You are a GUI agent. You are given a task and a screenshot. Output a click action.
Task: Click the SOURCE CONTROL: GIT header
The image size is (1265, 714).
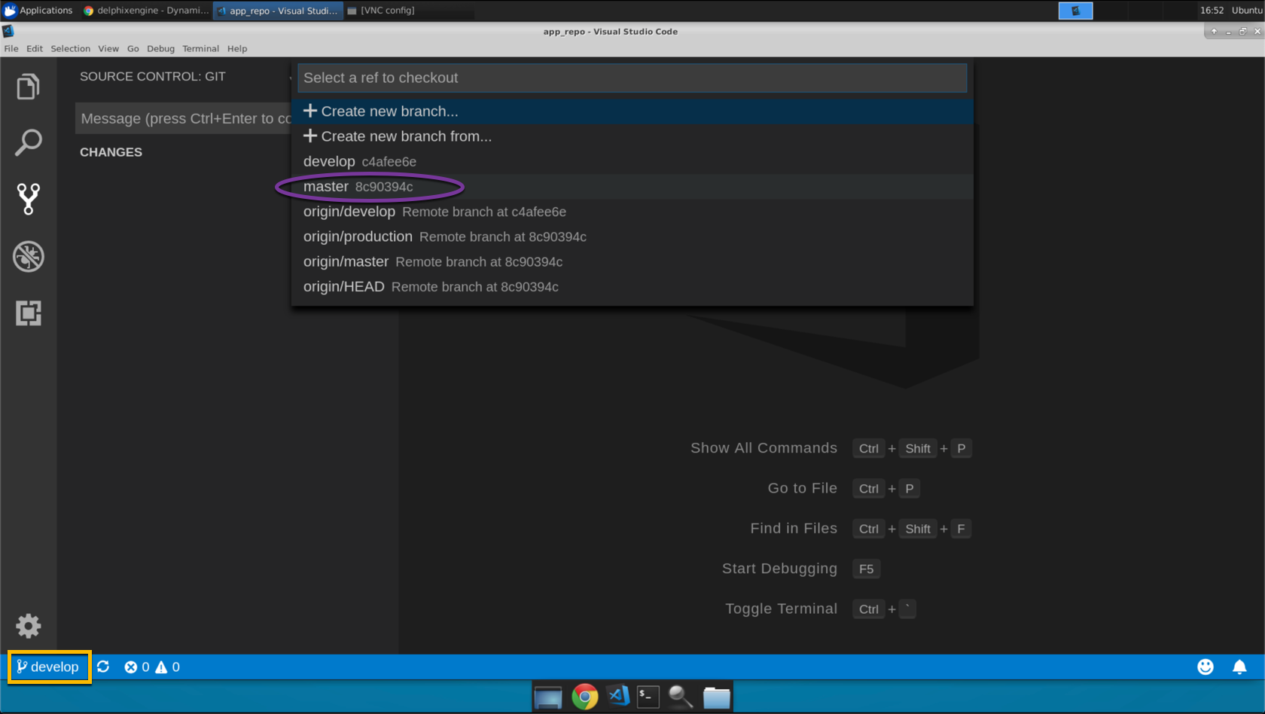153,76
